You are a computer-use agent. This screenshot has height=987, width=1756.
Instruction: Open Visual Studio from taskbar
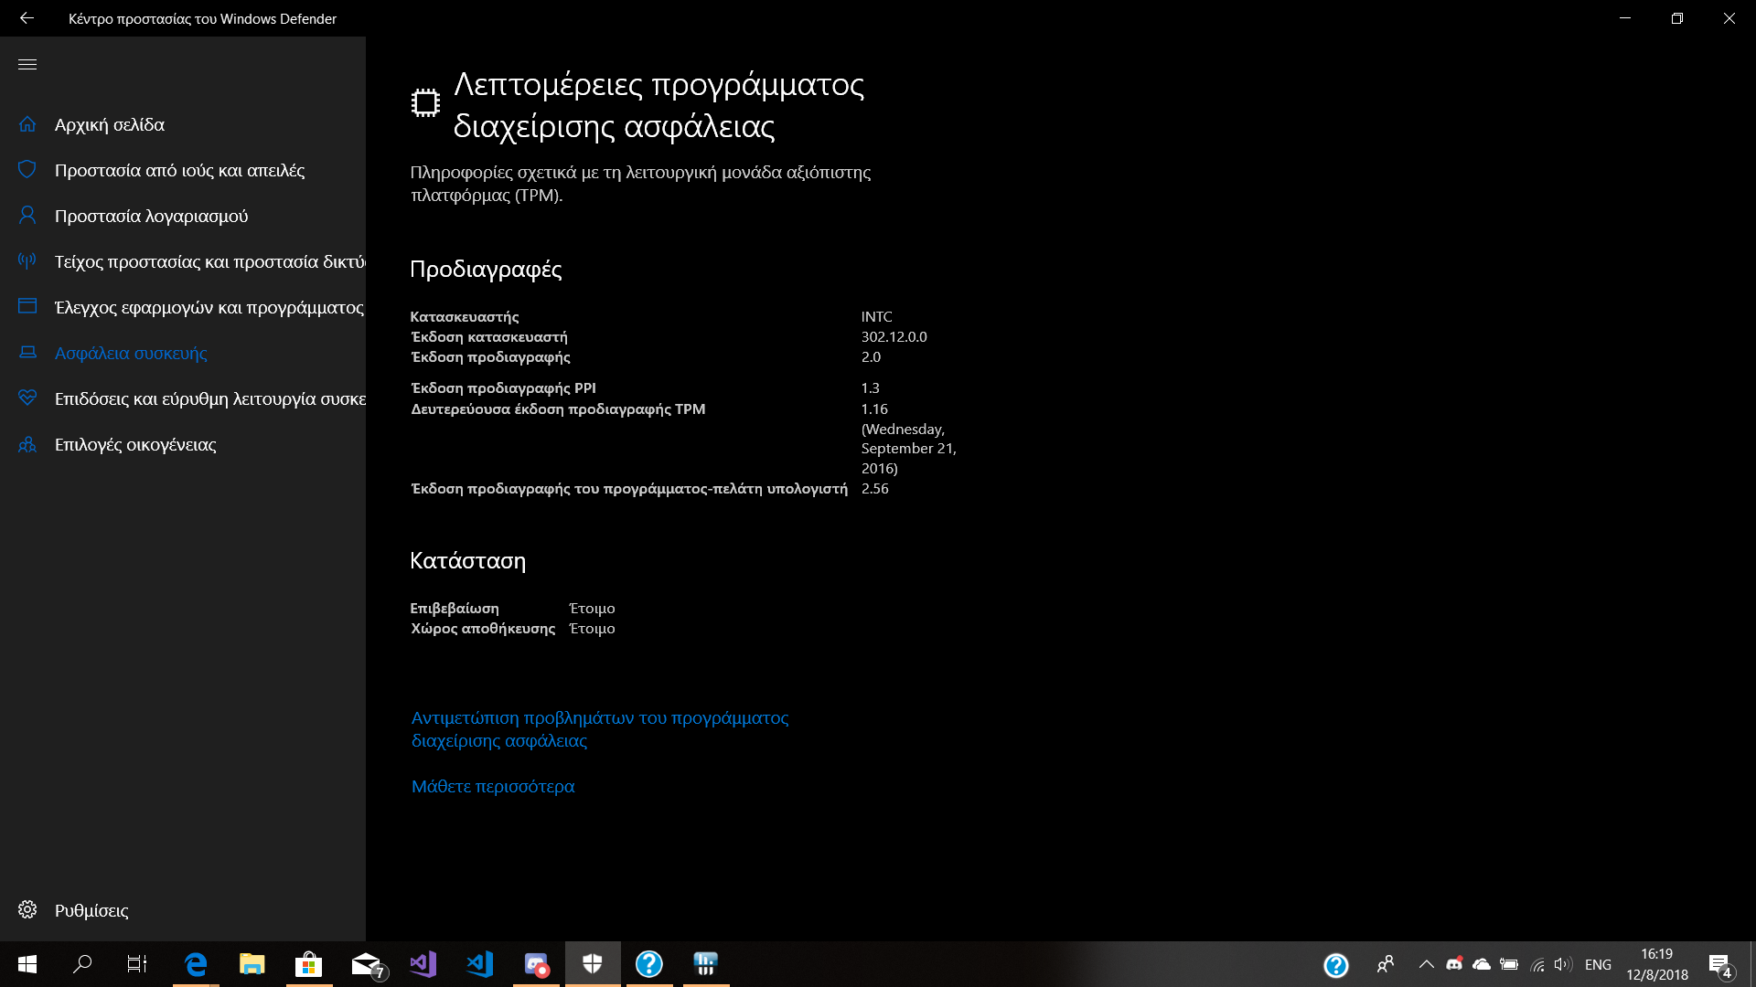point(423,964)
